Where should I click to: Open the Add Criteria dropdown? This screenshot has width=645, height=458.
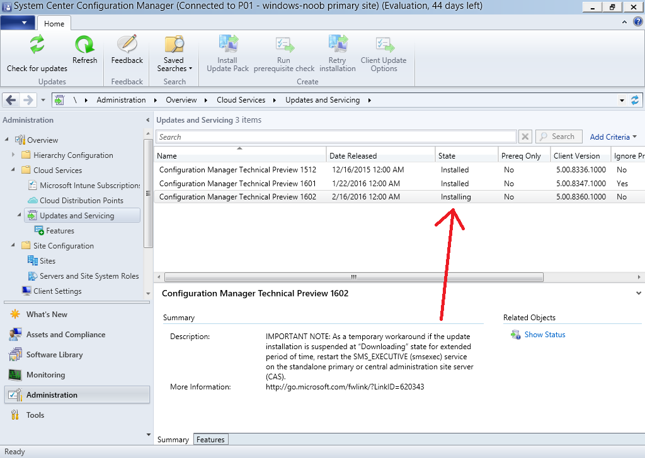pos(613,137)
